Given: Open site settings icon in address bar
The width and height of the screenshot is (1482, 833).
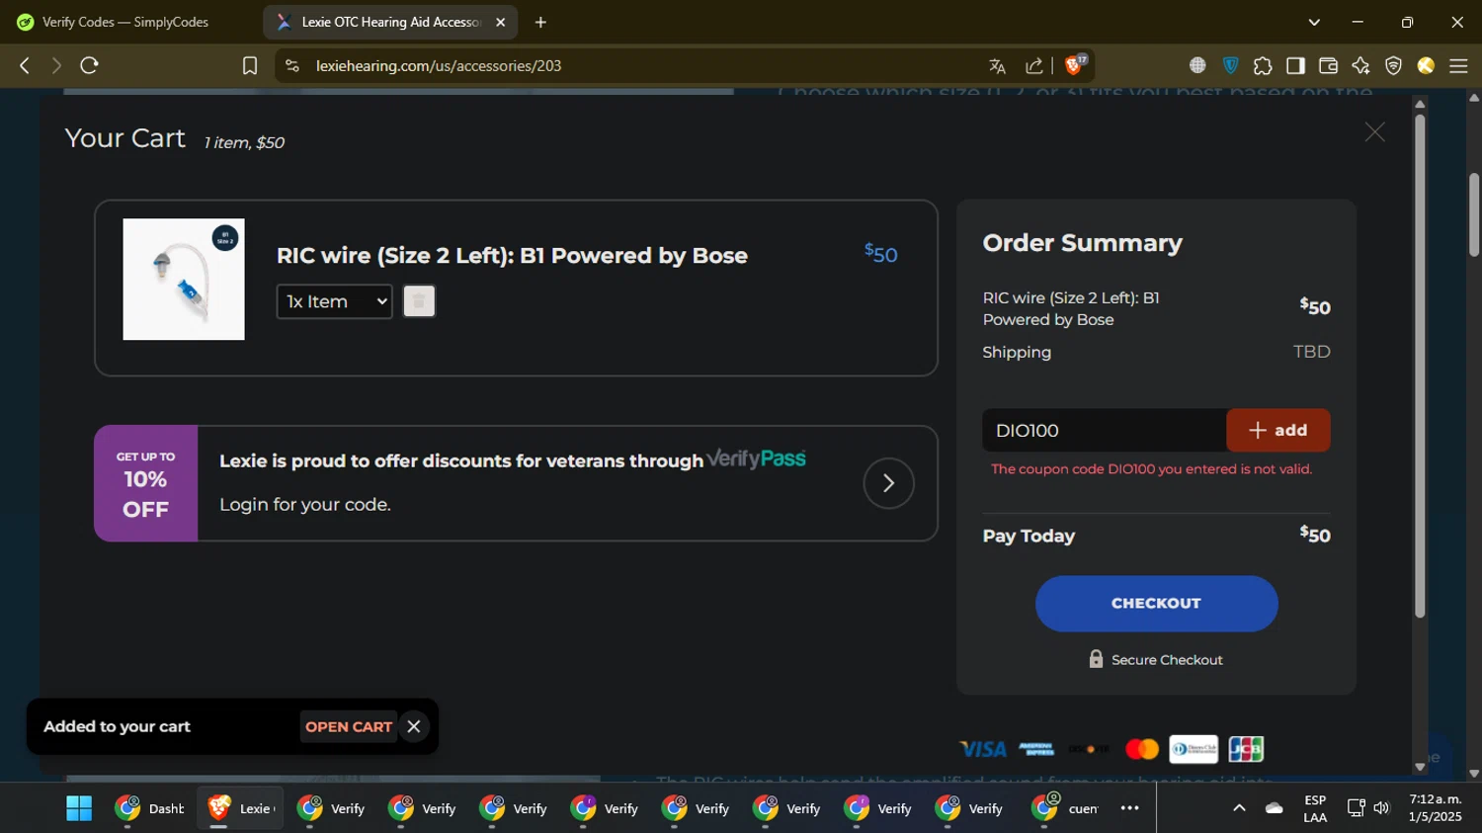Looking at the screenshot, I should click(291, 65).
